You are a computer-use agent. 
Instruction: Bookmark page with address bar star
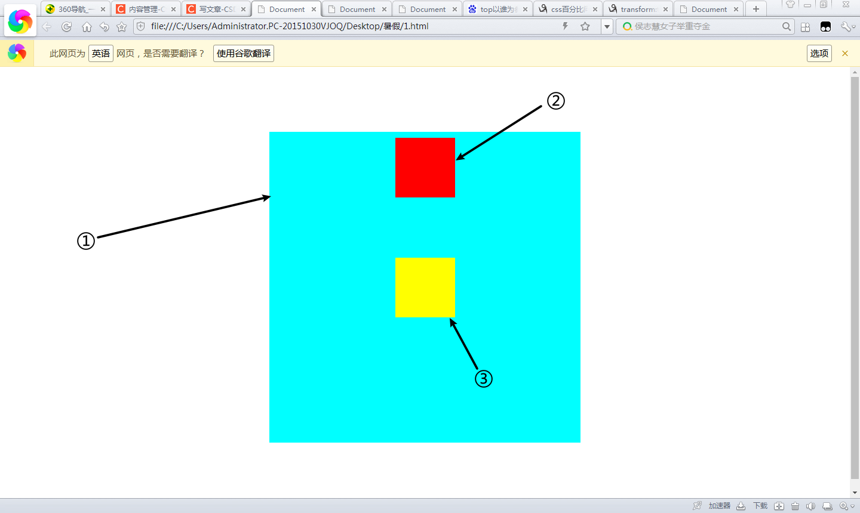(x=585, y=26)
